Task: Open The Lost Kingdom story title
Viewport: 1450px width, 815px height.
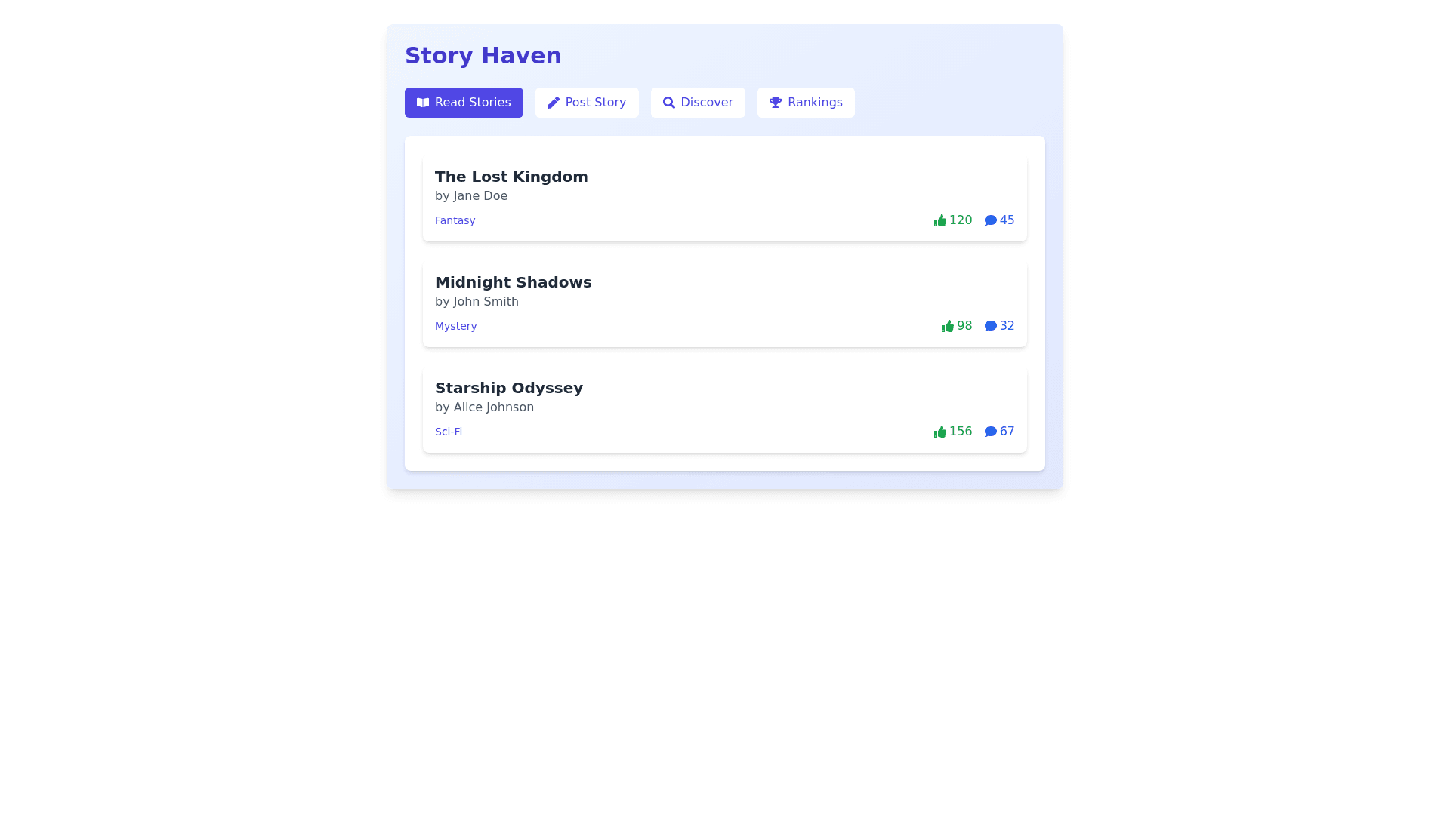Action: [511, 177]
